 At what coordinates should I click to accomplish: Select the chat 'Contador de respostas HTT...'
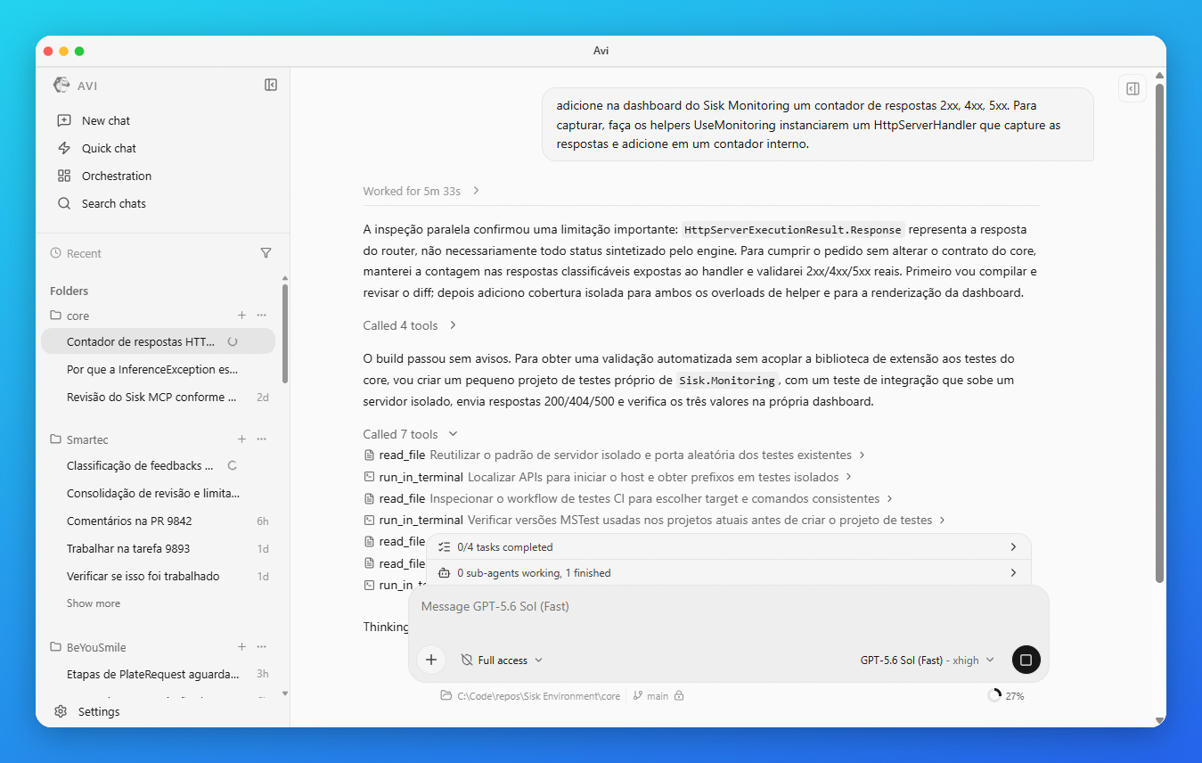point(158,341)
